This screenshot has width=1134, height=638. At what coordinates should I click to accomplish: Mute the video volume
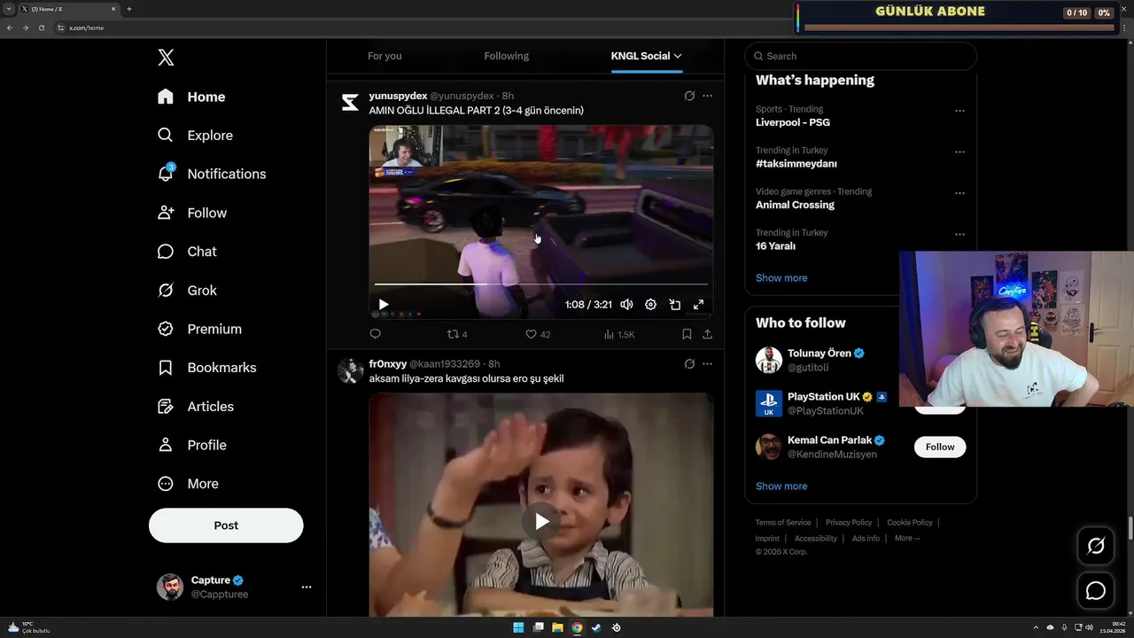(x=626, y=304)
